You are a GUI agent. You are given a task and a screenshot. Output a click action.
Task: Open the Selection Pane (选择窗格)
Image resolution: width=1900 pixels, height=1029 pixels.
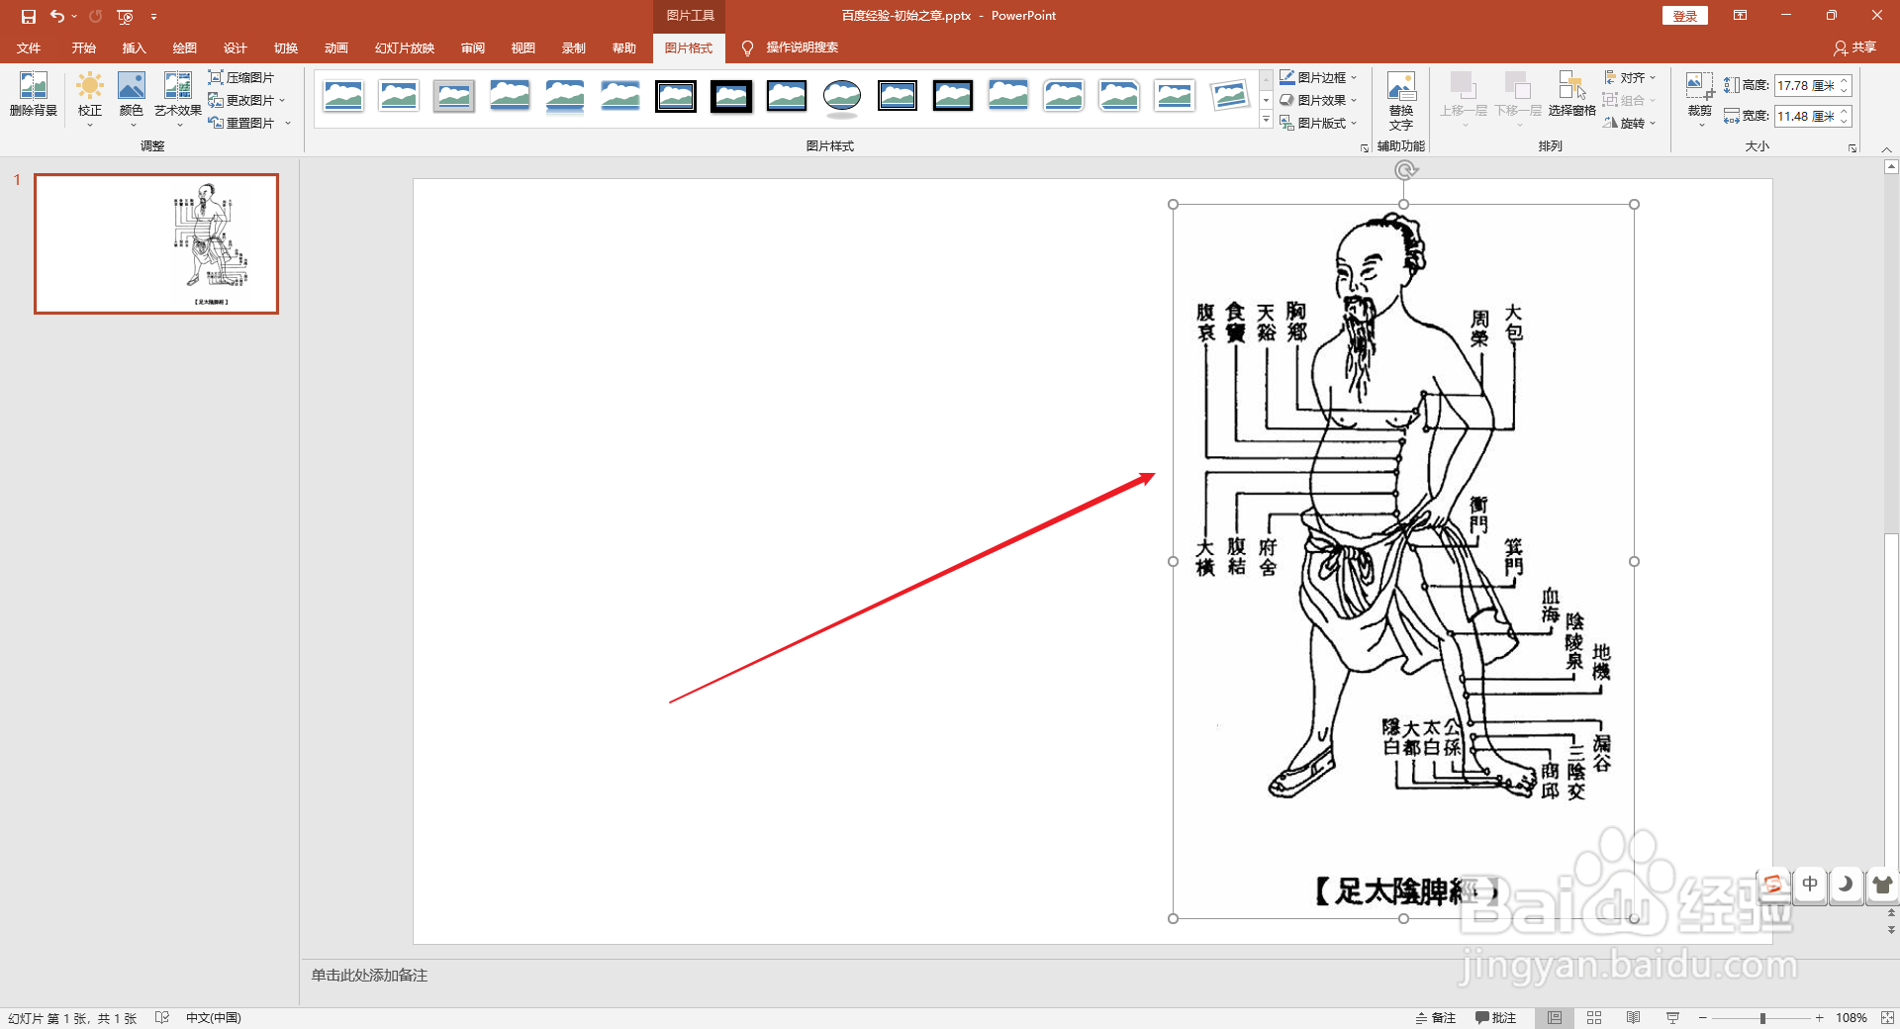click(x=1572, y=95)
